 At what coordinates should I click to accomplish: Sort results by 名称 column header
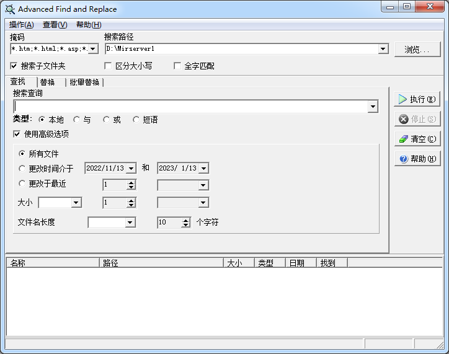(53, 263)
